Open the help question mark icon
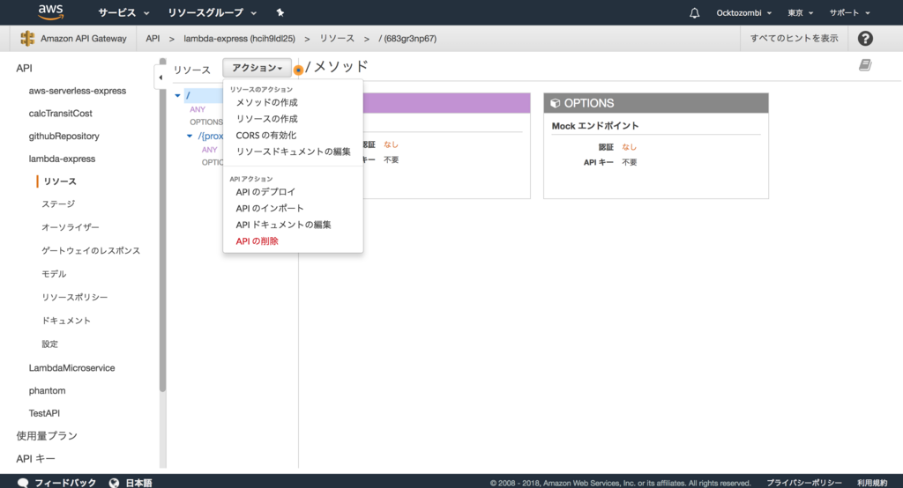Image resolution: width=903 pixels, height=488 pixels. (865, 39)
